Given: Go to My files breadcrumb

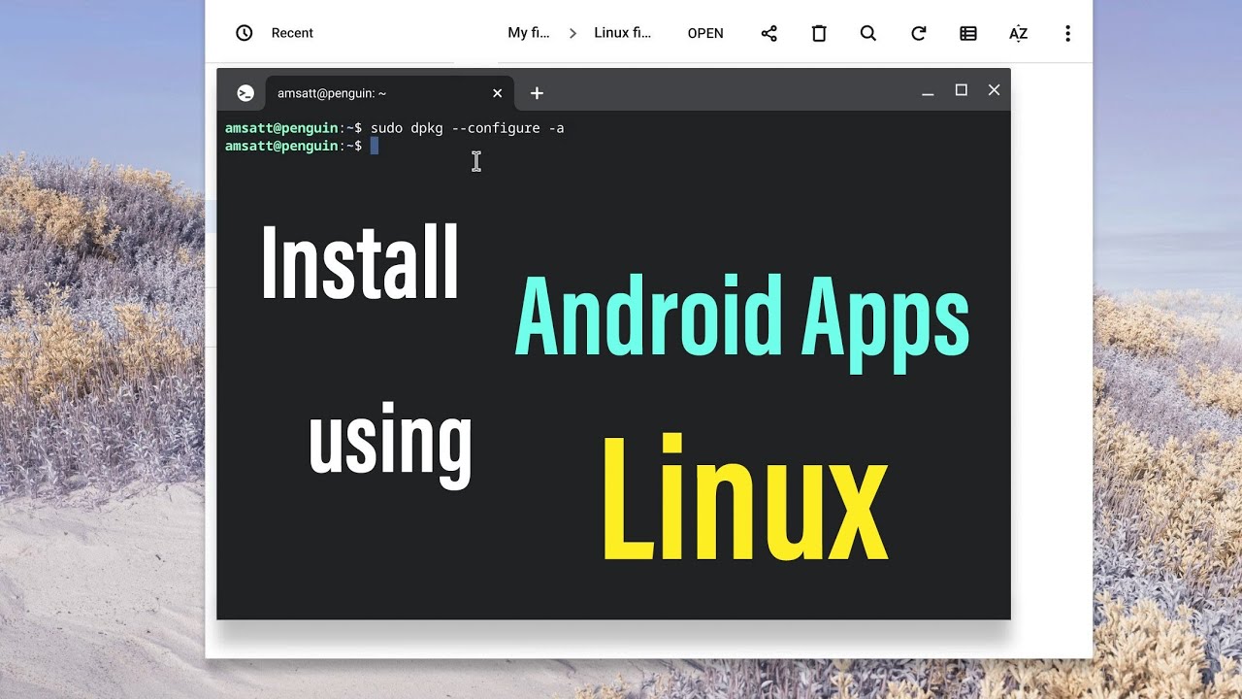Looking at the screenshot, I should click(529, 33).
